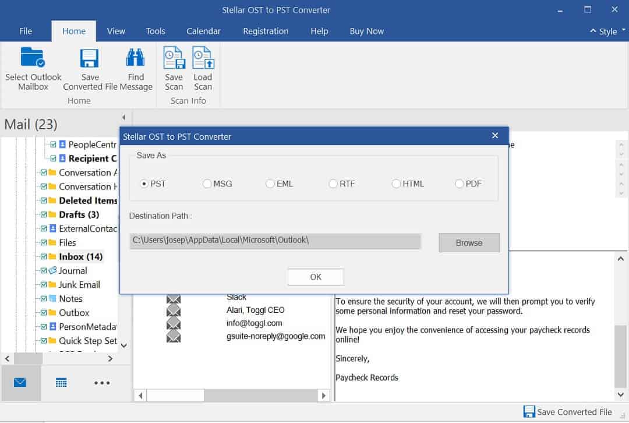This screenshot has width=629, height=423.
Task: Select the Inbox (14) folder
Action: [80, 256]
